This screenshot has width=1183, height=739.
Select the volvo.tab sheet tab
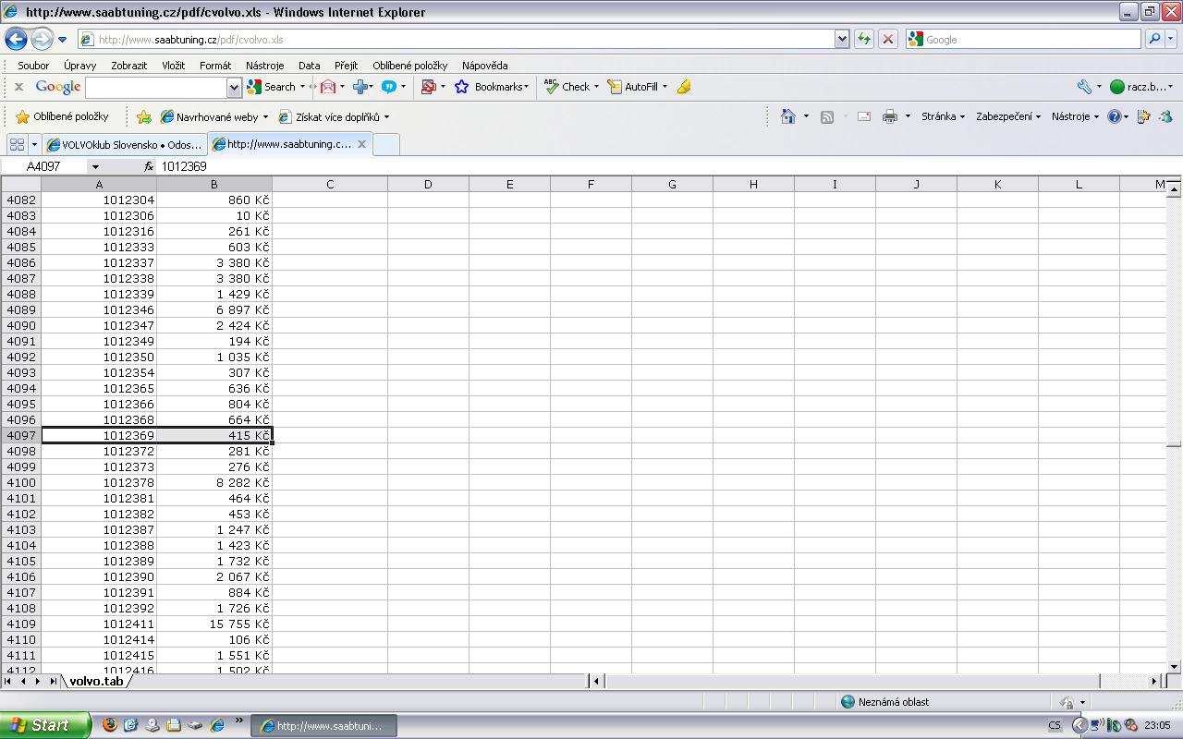click(96, 681)
